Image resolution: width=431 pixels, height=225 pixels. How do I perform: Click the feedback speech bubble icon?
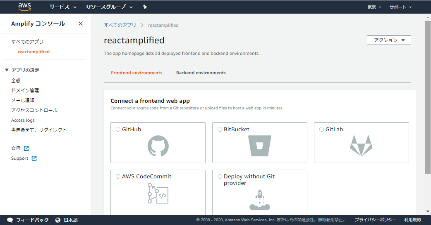(x=10, y=220)
